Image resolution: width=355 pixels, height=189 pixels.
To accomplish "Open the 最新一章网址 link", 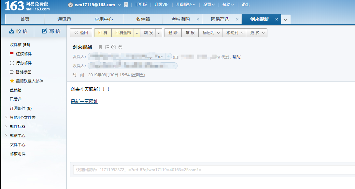I will (84, 101).
